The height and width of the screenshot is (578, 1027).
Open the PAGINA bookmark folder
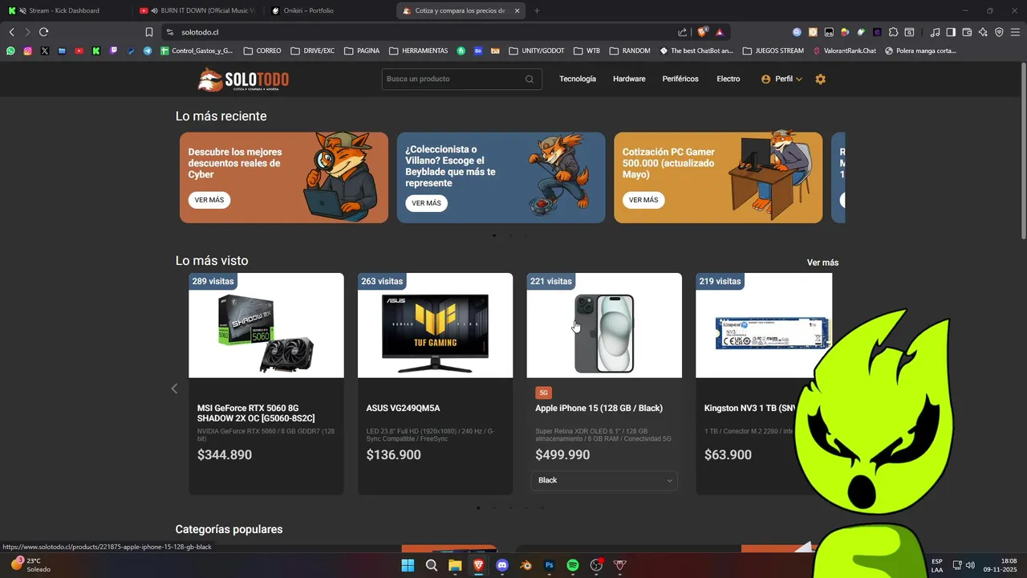362,51
